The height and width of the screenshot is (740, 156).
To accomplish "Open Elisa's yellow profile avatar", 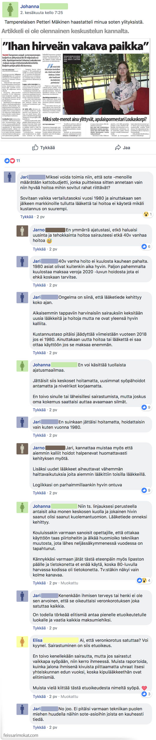I will point(22,641).
